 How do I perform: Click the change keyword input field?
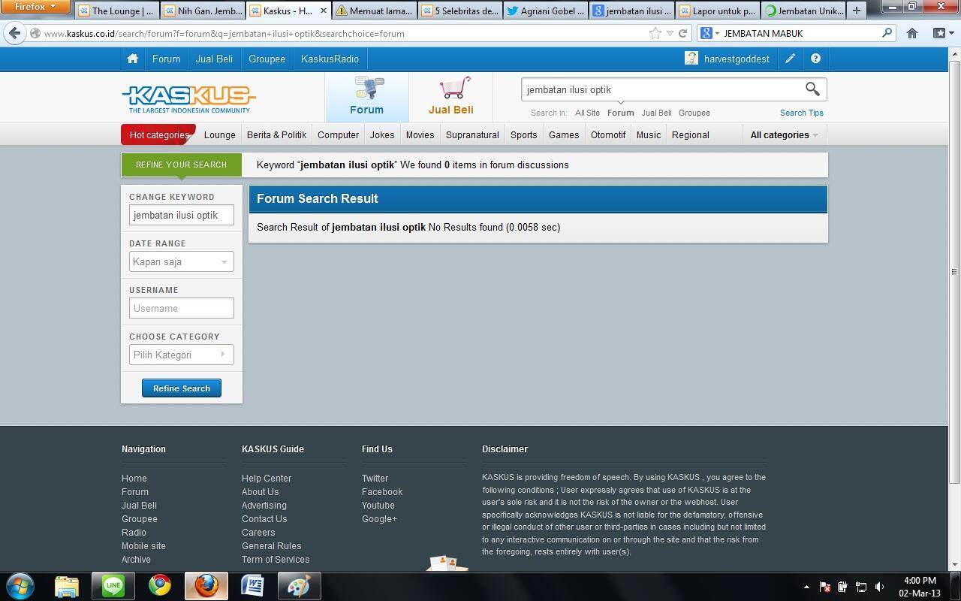click(181, 215)
